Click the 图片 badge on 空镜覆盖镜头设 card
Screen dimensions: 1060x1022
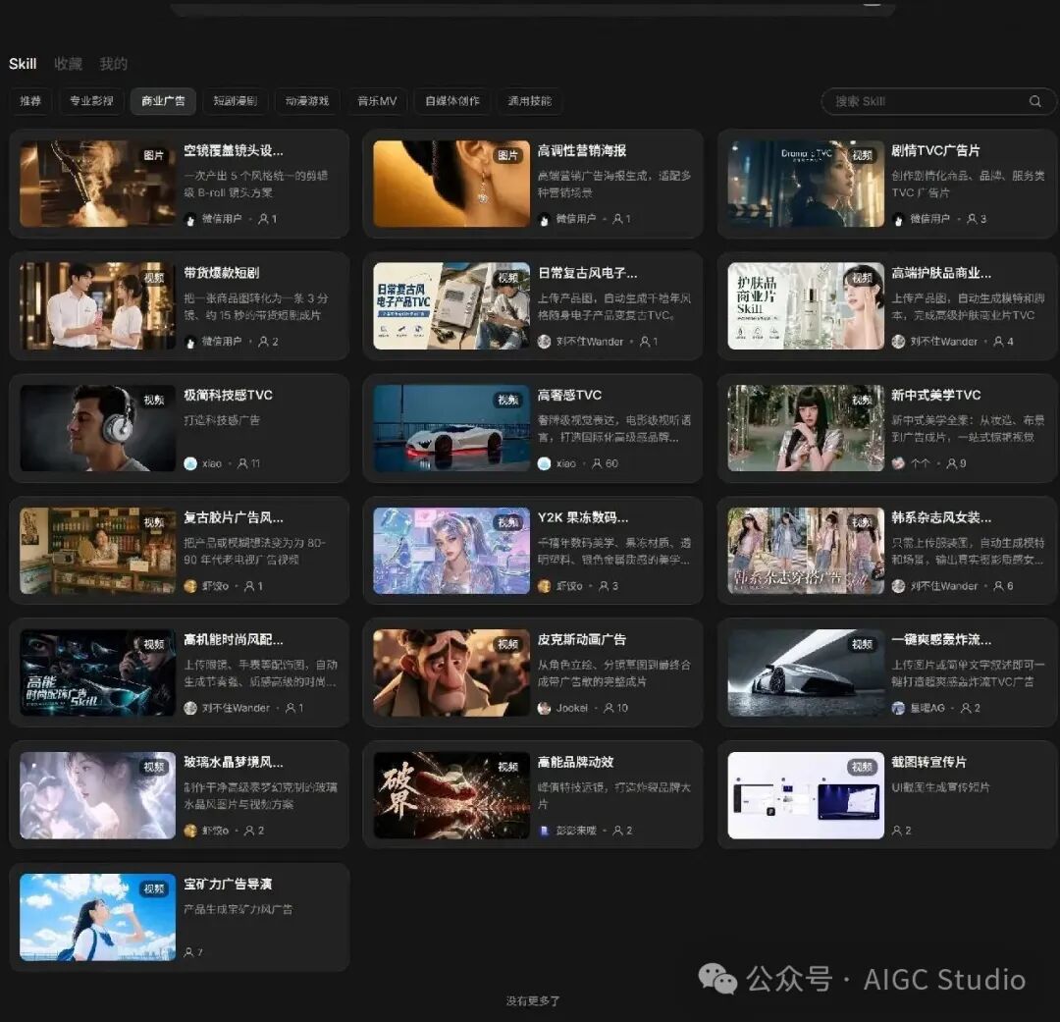[154, 155]
